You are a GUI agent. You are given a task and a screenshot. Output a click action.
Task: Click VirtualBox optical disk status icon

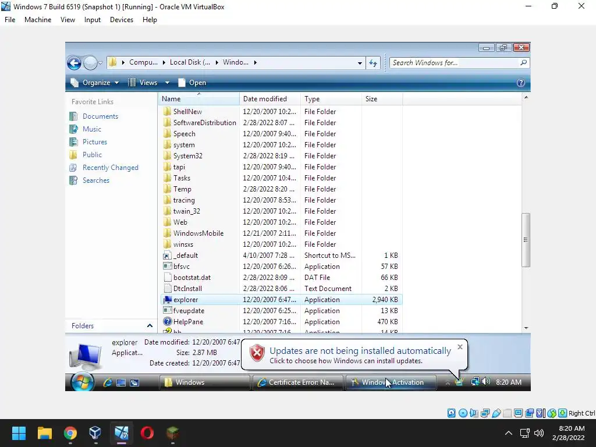pyautogui.click(x=463, y=413)
